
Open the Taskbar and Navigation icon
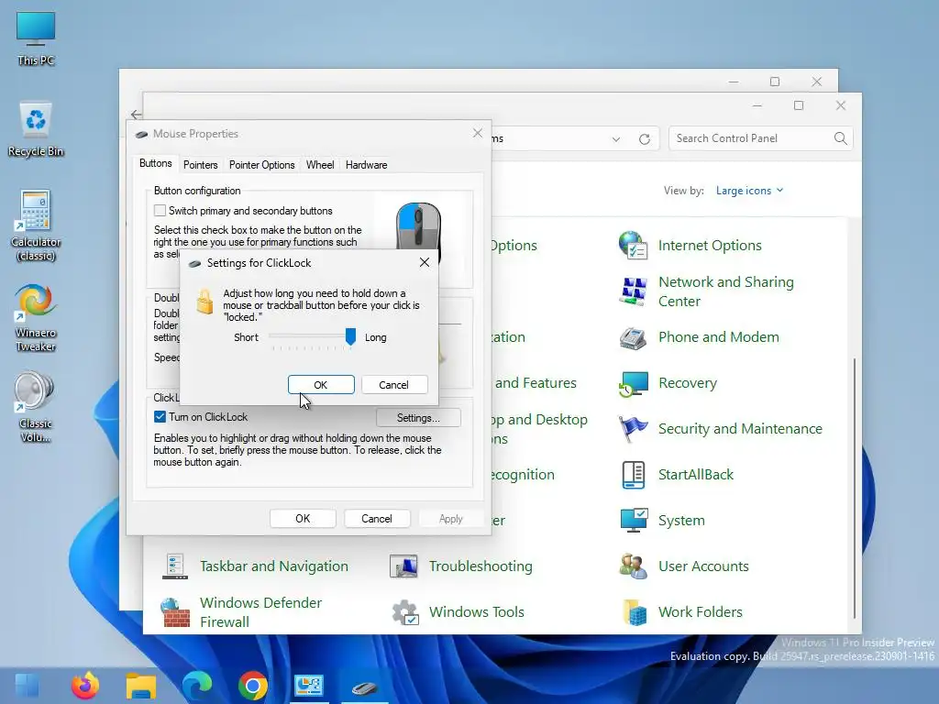coord(175,566)
